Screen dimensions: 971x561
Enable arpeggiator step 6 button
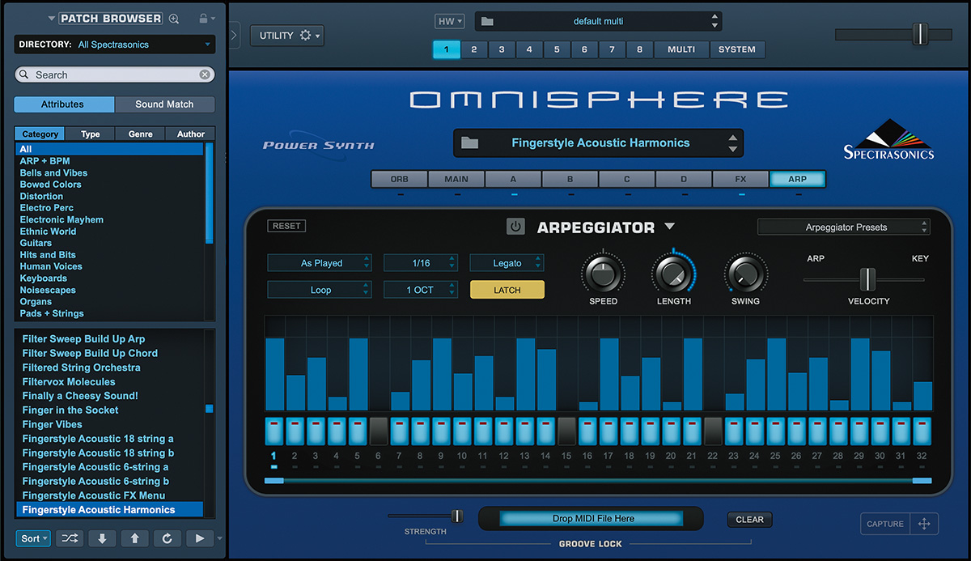pyautogui.click(x=379, y=431)
